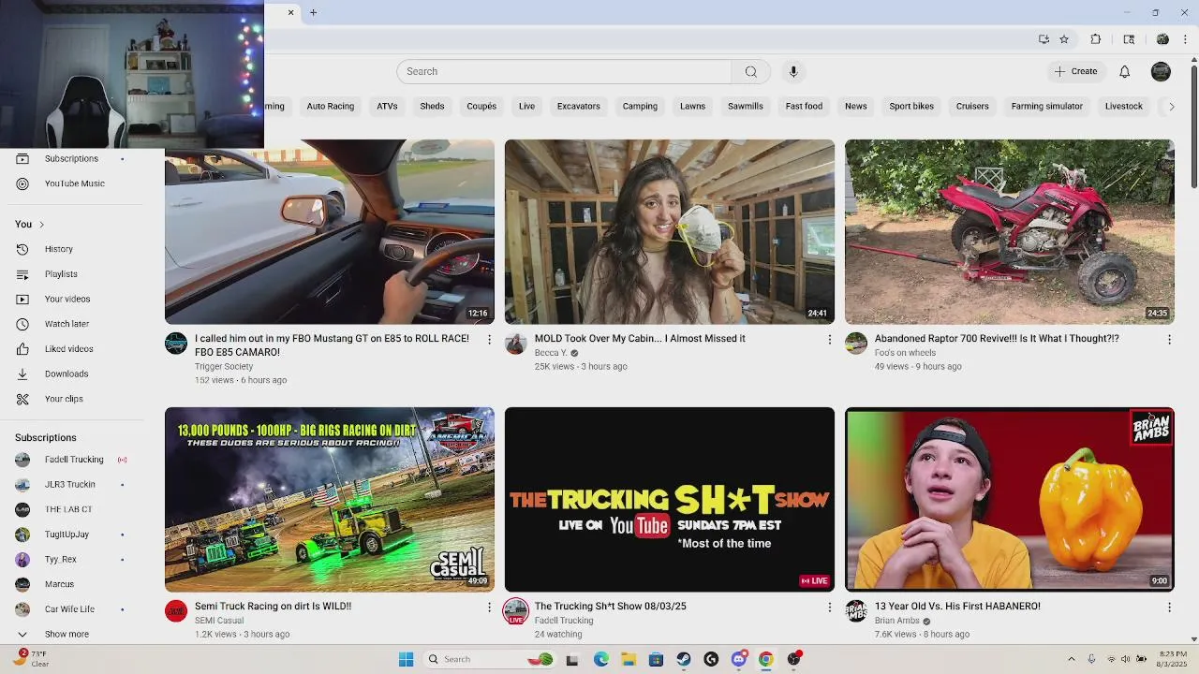Select the Sport bikes chip

[x=911, y=106]
